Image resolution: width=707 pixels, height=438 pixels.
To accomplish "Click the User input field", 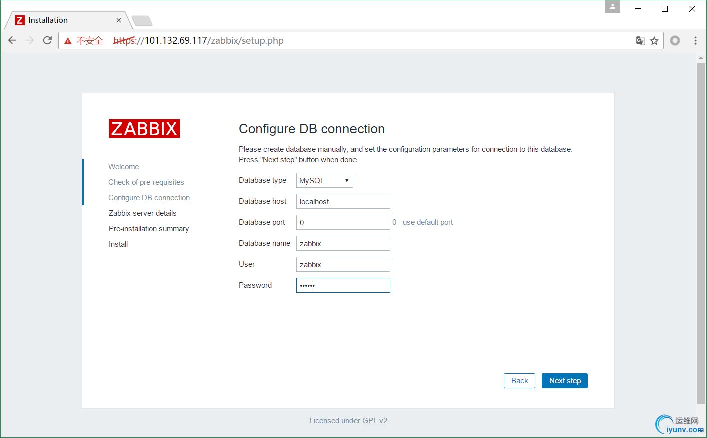I will coord(343,264).
